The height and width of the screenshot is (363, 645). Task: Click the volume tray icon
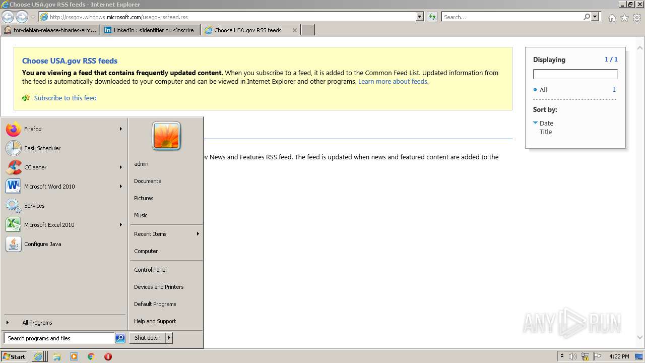pyautogui.click(x=573, y=356)
